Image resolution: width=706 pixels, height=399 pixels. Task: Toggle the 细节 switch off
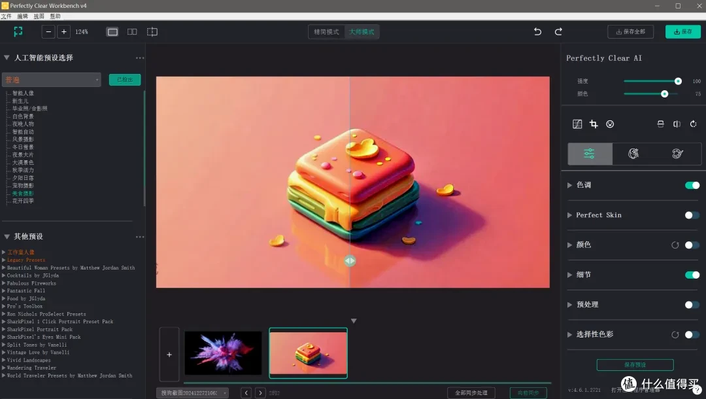coord(692,275)
